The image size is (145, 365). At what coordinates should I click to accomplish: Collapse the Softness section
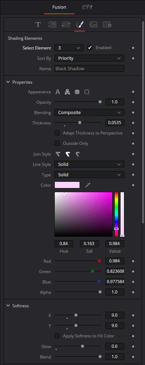click(8, 306)
